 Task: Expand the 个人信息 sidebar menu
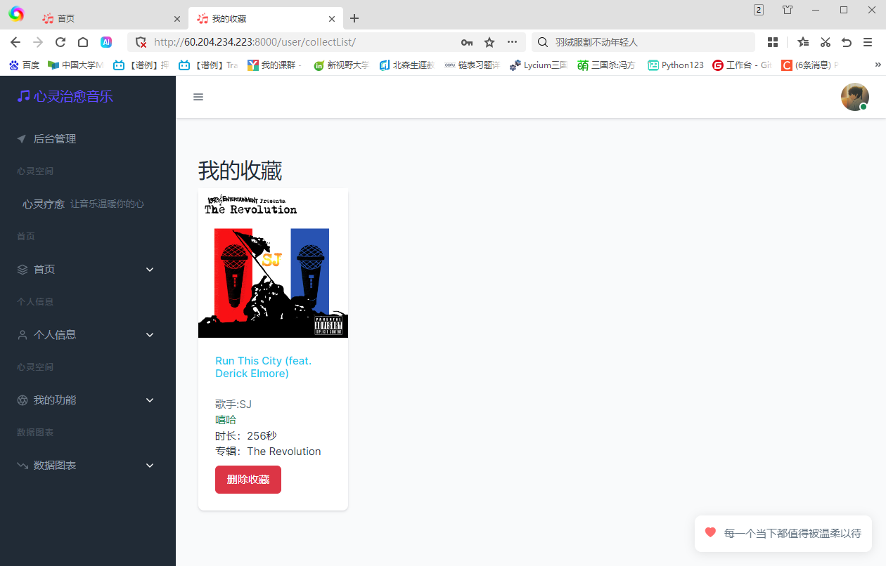click(x=88, y=335)
